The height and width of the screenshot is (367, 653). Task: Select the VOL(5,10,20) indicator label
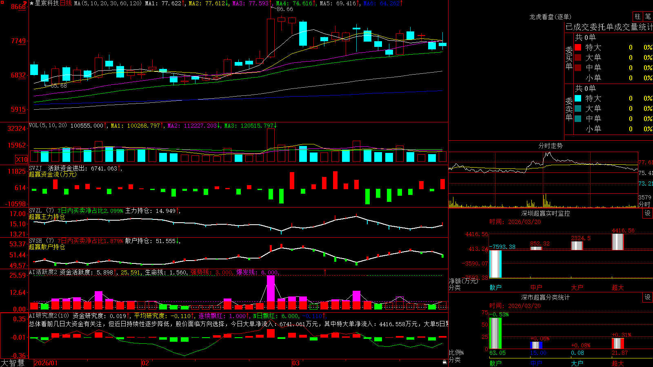(48, 126)
